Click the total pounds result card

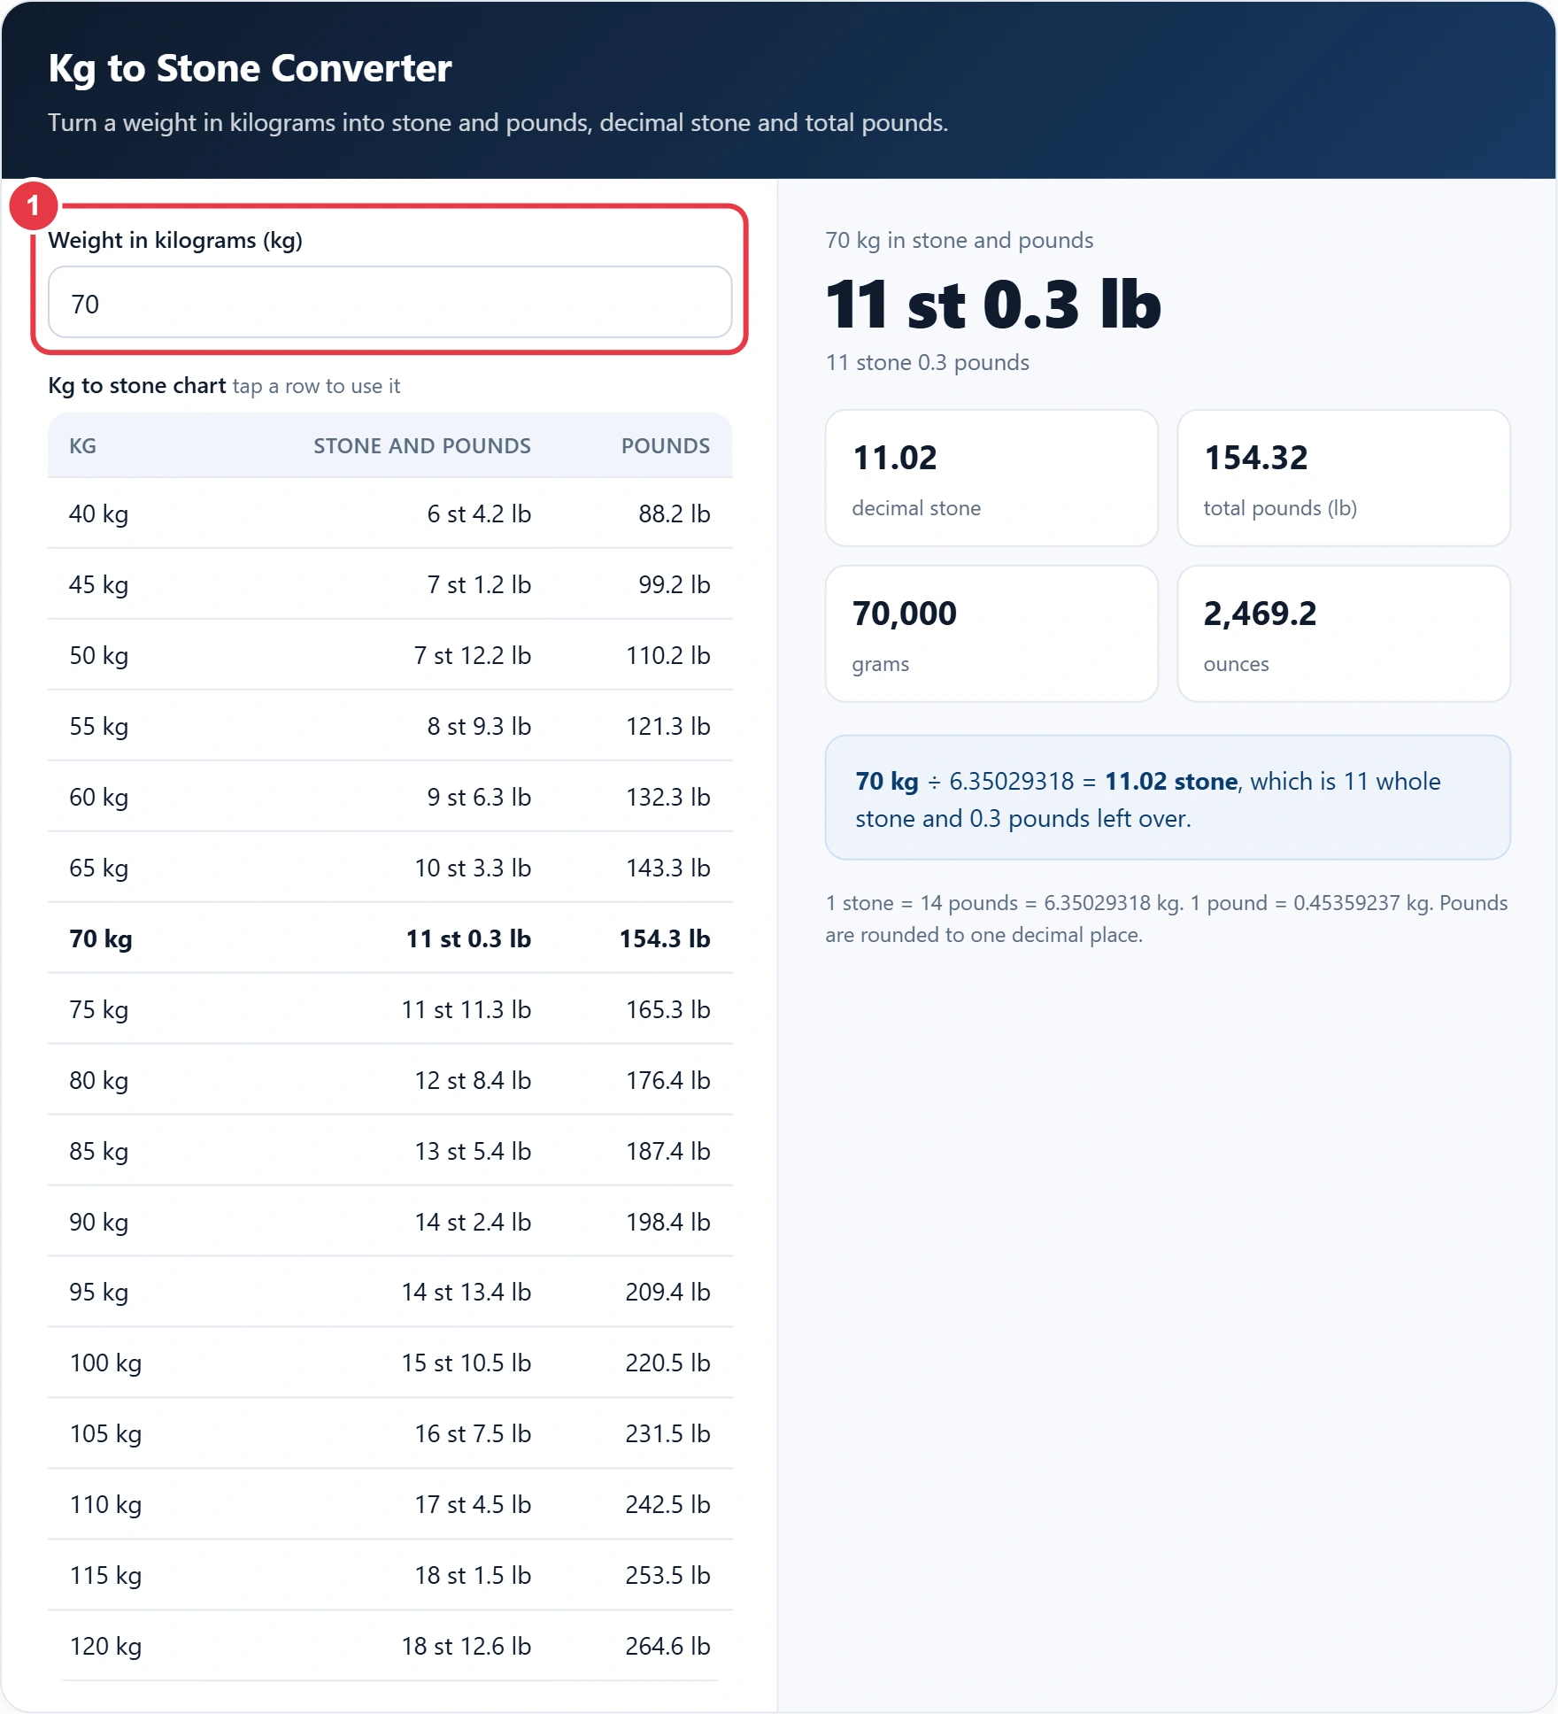(1344, 478)
